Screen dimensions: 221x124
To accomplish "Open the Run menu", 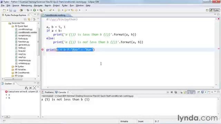I will [x=72, y=6].
